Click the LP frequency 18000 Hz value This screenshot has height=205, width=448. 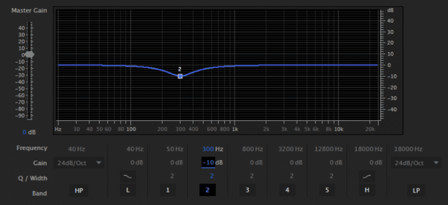(408, 149)
